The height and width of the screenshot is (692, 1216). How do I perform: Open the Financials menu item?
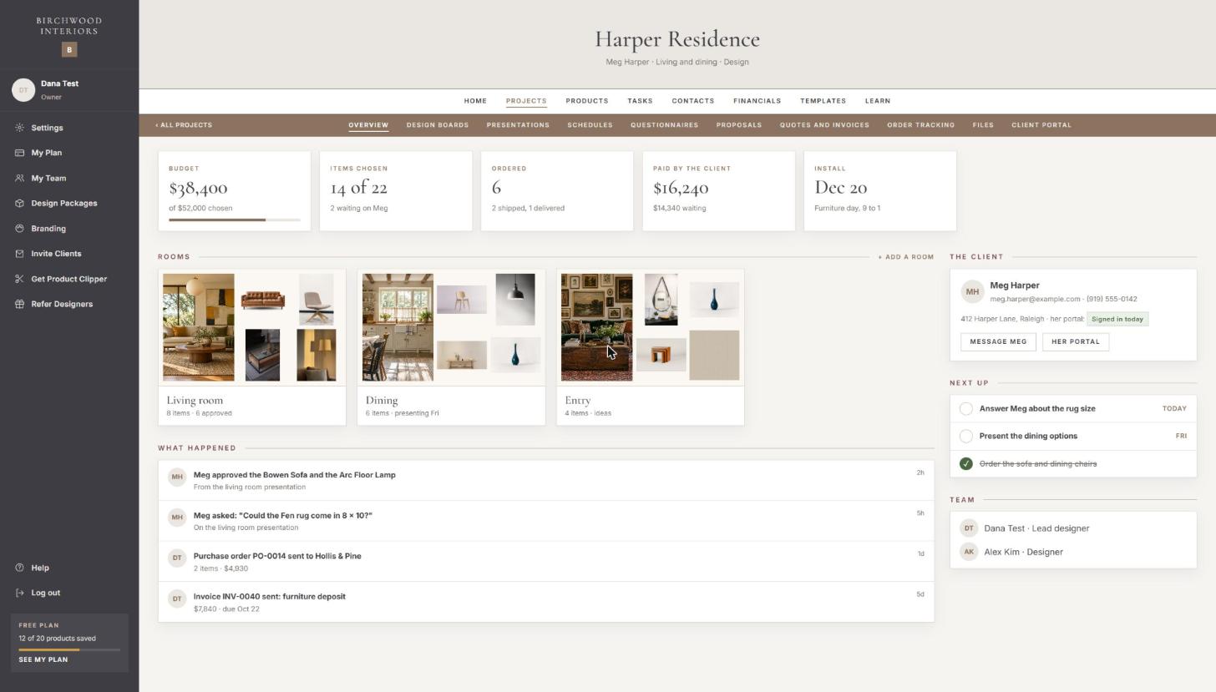click(757, 101)
